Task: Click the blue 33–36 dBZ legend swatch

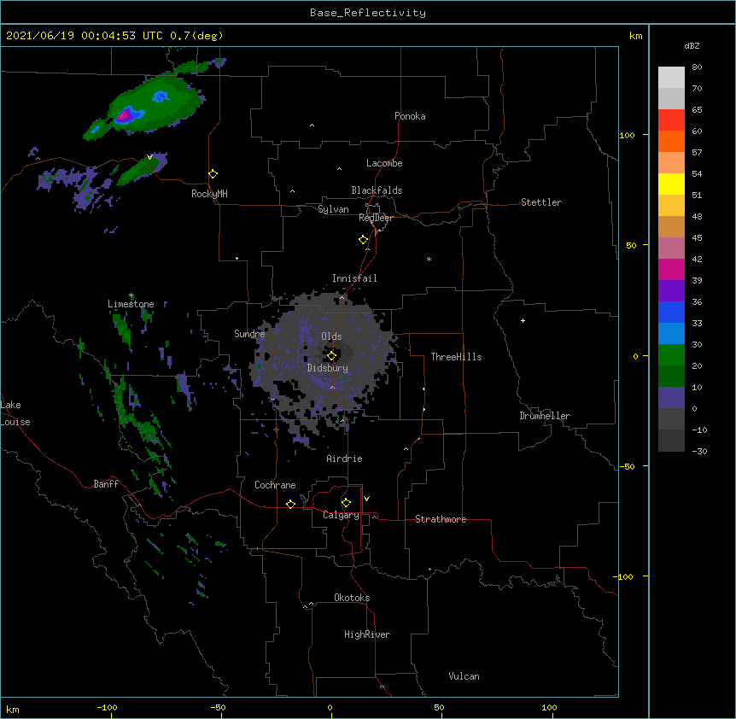Action: tap(671, 312)
